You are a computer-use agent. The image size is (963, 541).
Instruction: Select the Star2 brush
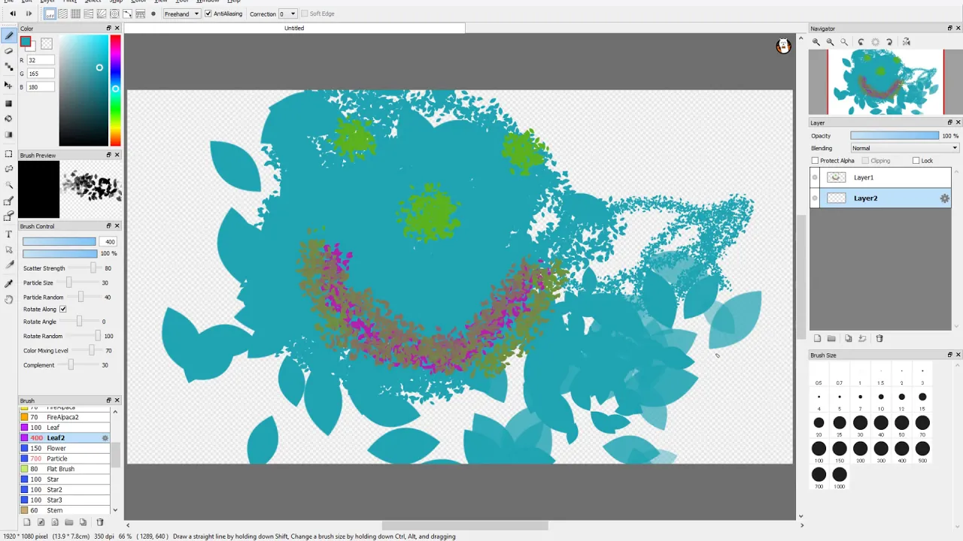(65, 490)
